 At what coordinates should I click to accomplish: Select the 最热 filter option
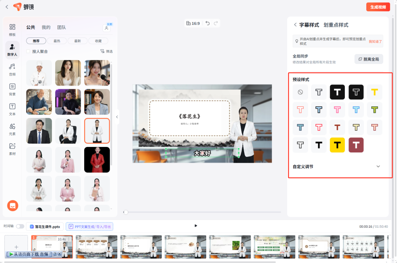pyautogui.click(x=57, y=41)
